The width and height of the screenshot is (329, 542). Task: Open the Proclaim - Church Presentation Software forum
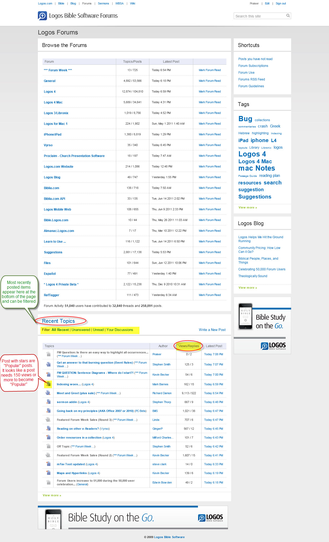pos(74,156)
